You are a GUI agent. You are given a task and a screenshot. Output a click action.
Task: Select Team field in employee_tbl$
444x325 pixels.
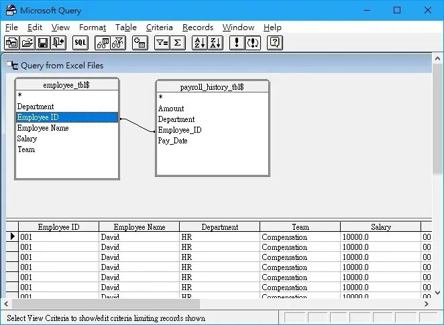coord(67,149)
